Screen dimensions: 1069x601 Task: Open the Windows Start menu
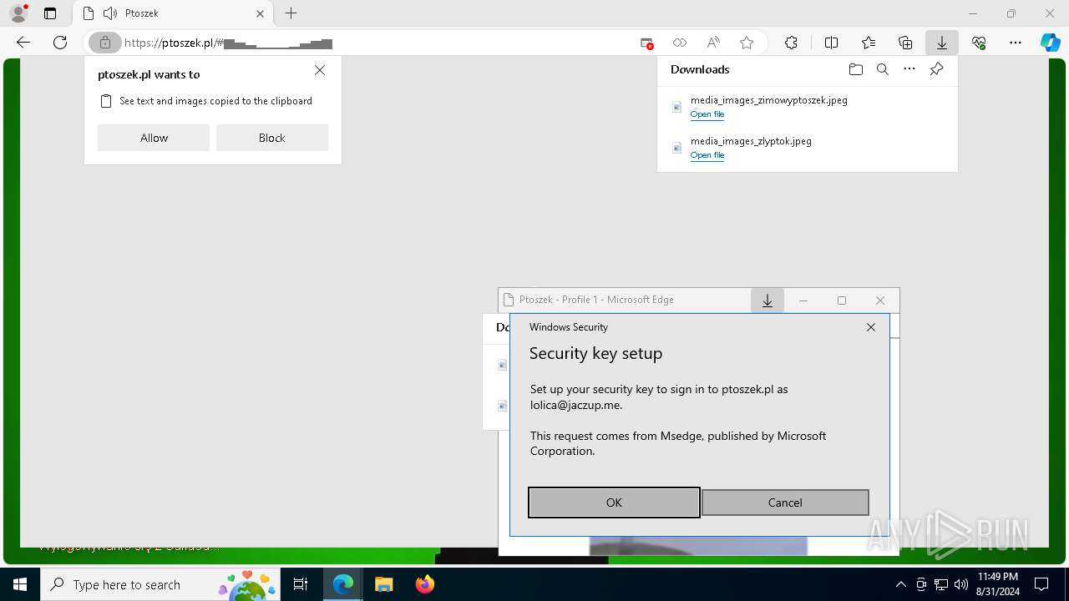(x=19, y=584)
